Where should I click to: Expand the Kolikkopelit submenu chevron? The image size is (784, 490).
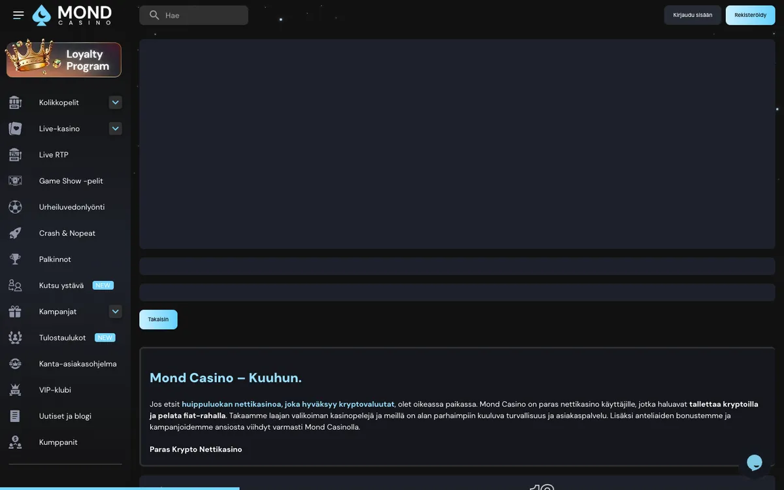tap(116, 103)
